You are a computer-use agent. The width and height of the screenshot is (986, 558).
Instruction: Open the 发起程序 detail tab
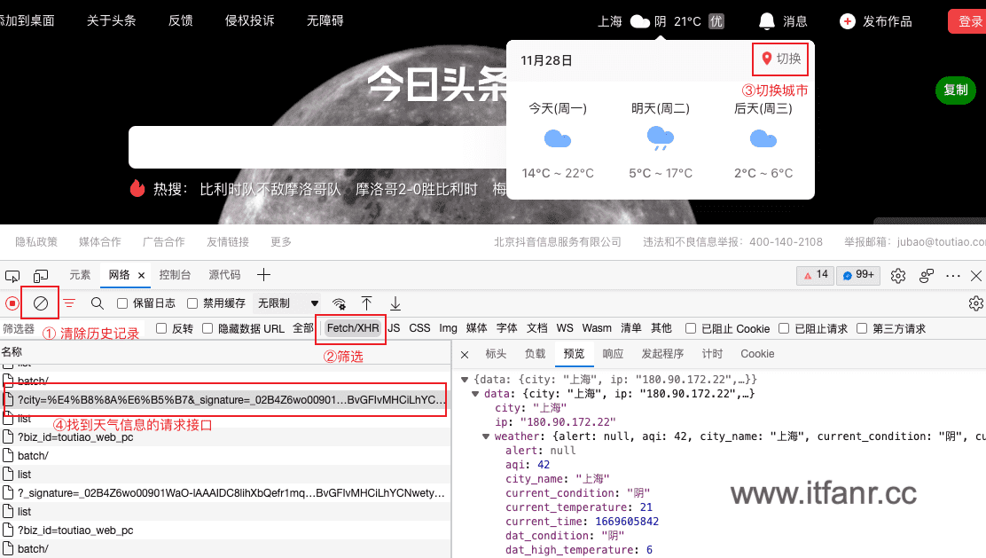(x=662, y=354)
